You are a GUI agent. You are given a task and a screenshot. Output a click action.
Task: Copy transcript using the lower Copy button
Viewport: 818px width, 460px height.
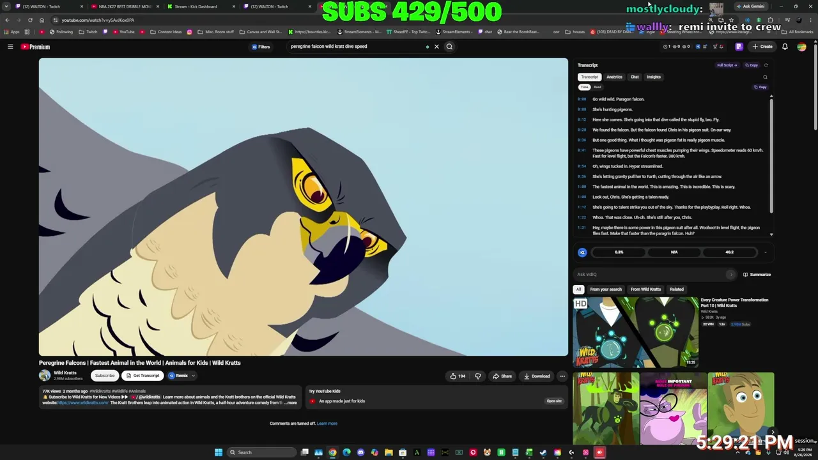(760, 87)
